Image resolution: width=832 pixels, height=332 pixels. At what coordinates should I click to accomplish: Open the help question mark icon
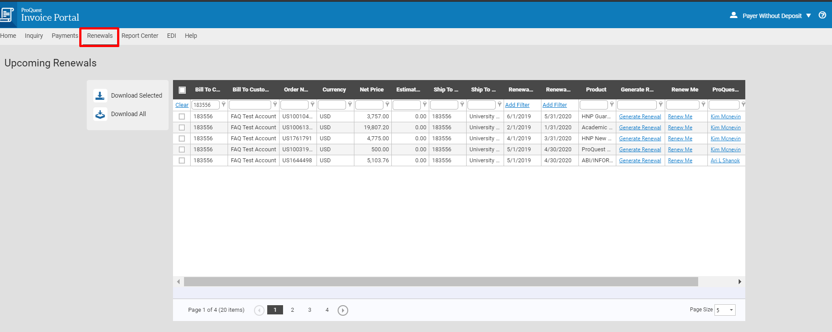pos(822,15)
